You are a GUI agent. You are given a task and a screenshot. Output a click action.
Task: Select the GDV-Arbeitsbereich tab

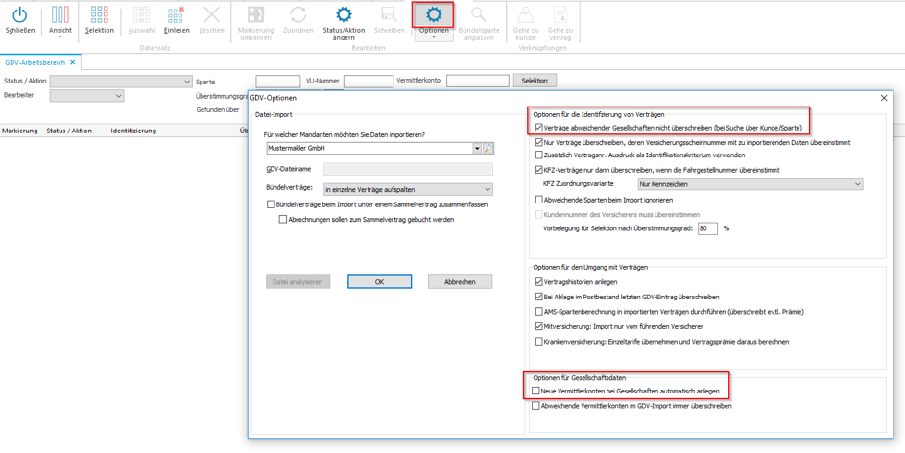36,62
